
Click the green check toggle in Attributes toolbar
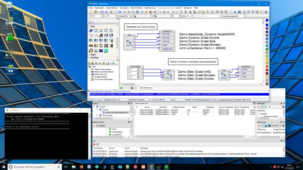click(262, 107)
